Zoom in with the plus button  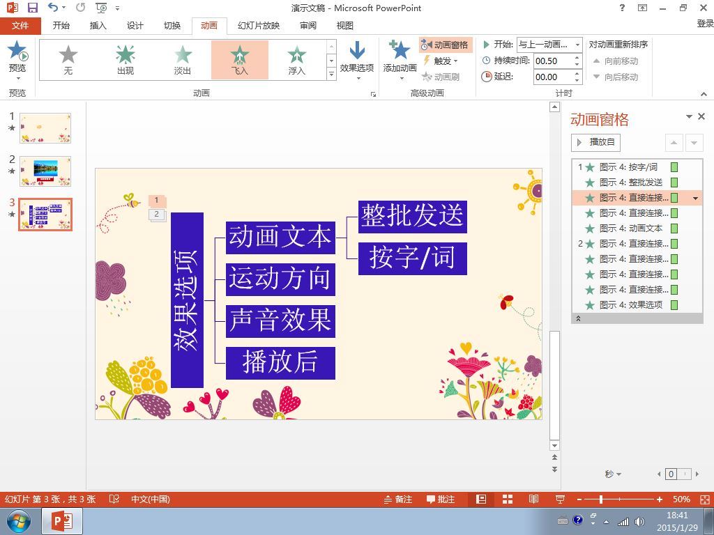[x=660, y=499]
